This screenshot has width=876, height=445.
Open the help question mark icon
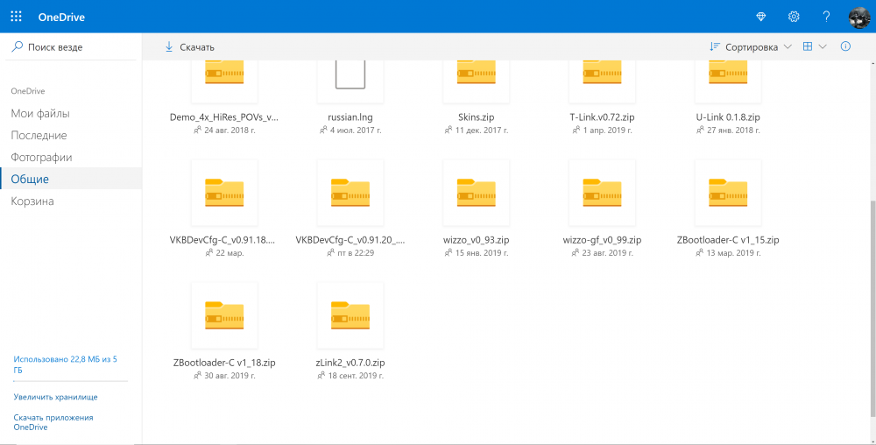pos(826,17)
